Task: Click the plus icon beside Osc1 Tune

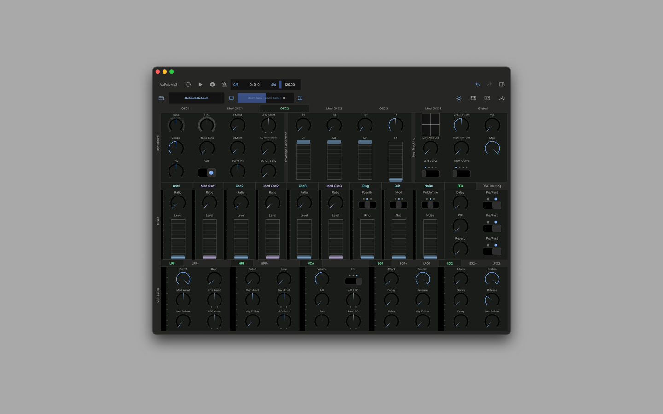Action: (x=300, y=98)
